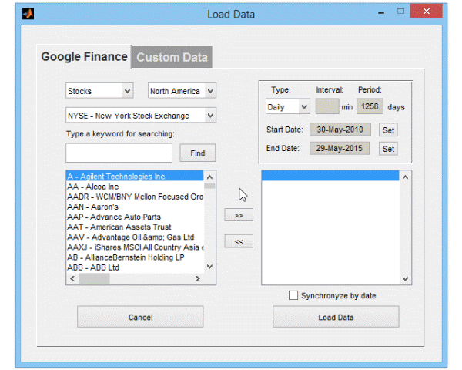Select AB - AllianceBernstein Holding LP
Image resolution: width=462 pixels, height=370 pixels.
(135, 257)
